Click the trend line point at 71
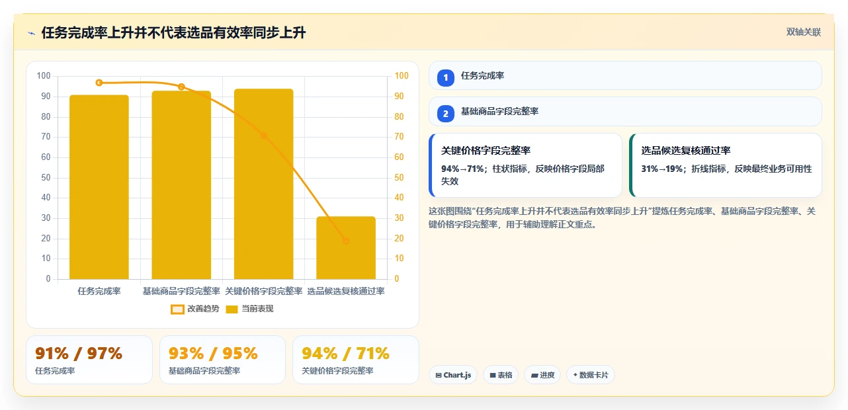 (263, 136)
